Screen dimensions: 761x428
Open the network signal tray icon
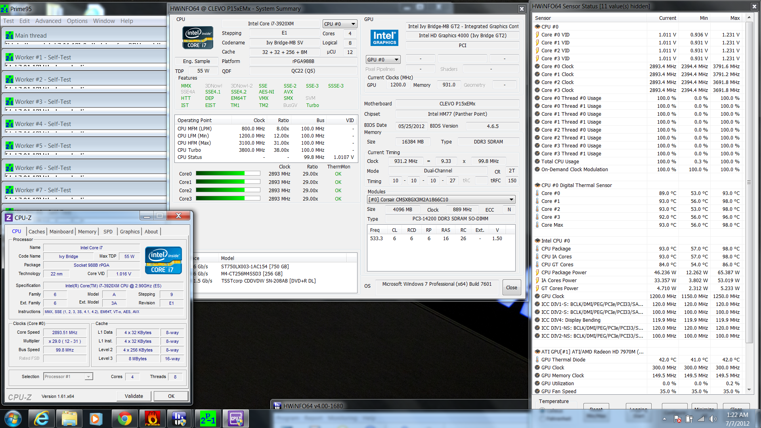click(701, 419)
